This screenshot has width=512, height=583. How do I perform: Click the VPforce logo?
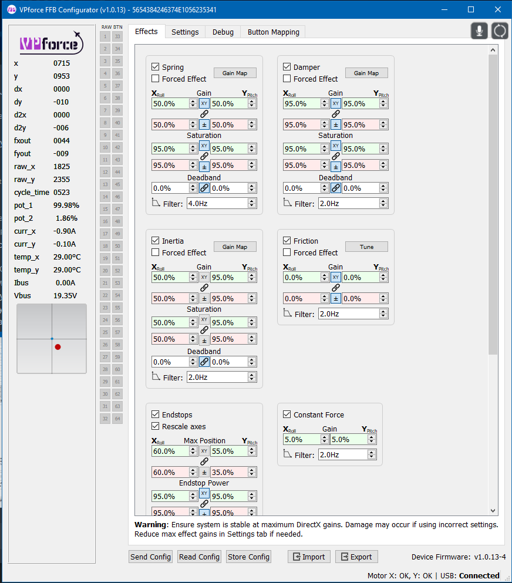(51, 43)
